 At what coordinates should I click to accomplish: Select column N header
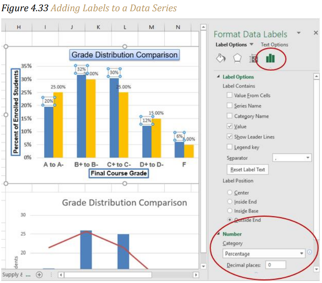pyautogui.click(x=178, y=27)
